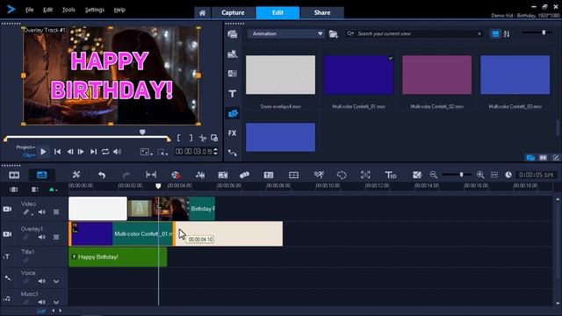Toggle preview repeat playback
This screenshot has height=316, width=562.
105,152
